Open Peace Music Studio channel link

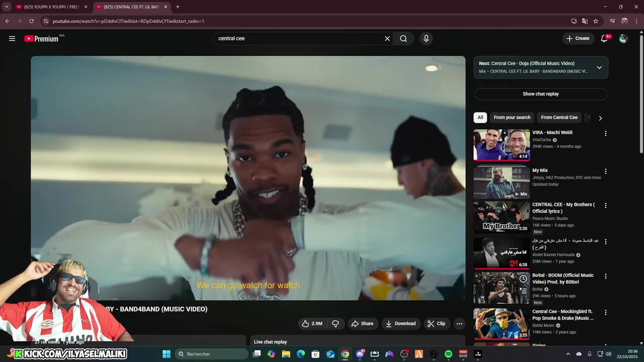(x=550, y=218)
